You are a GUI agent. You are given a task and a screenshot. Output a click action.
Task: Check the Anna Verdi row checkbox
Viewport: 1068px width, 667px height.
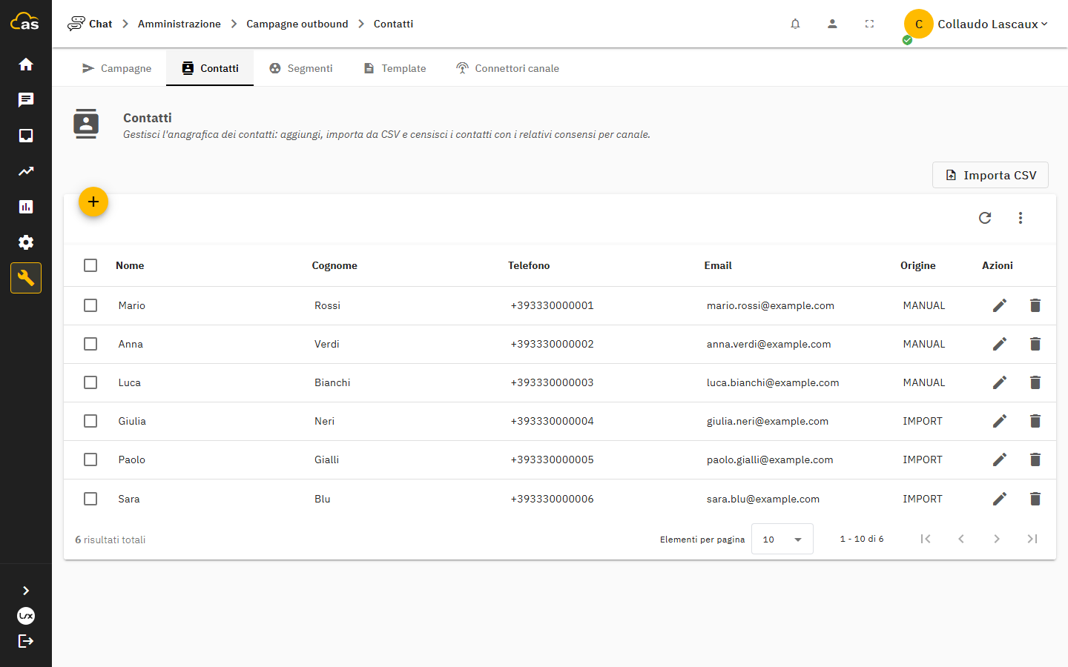point(90,344)
